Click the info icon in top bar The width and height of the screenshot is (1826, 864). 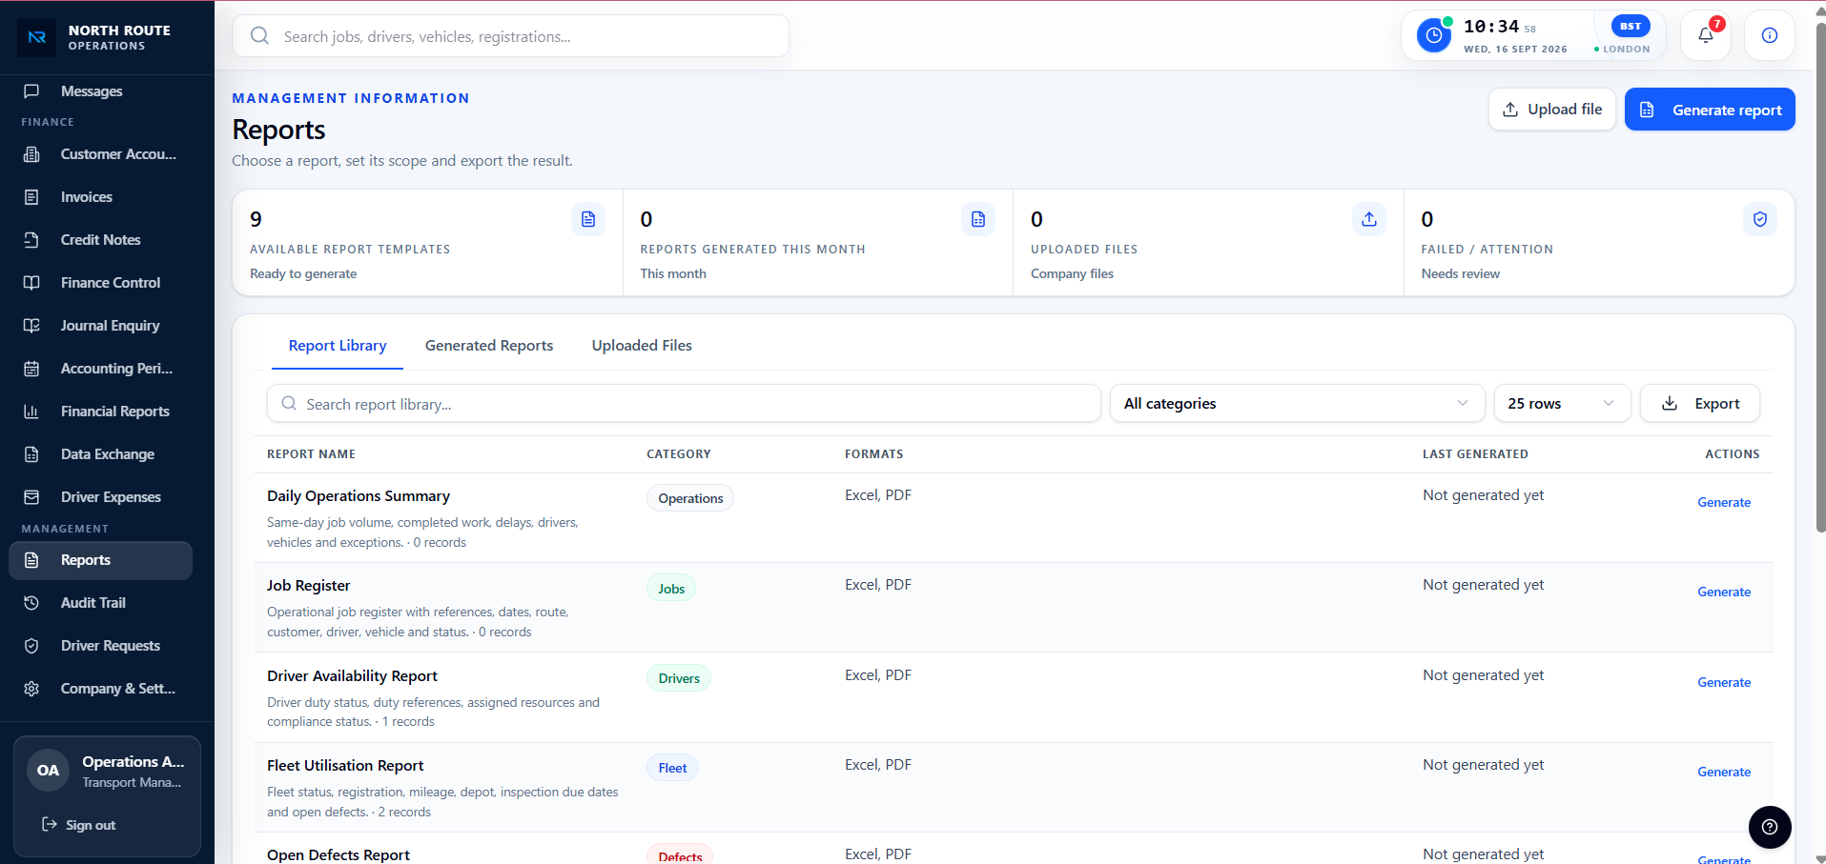(x=1769, y=36)
